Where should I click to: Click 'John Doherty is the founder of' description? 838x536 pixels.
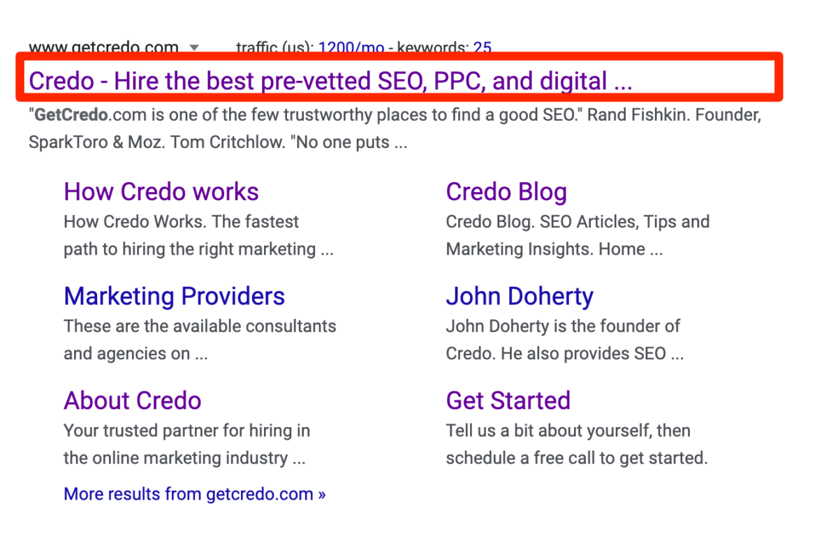[563, 326]
